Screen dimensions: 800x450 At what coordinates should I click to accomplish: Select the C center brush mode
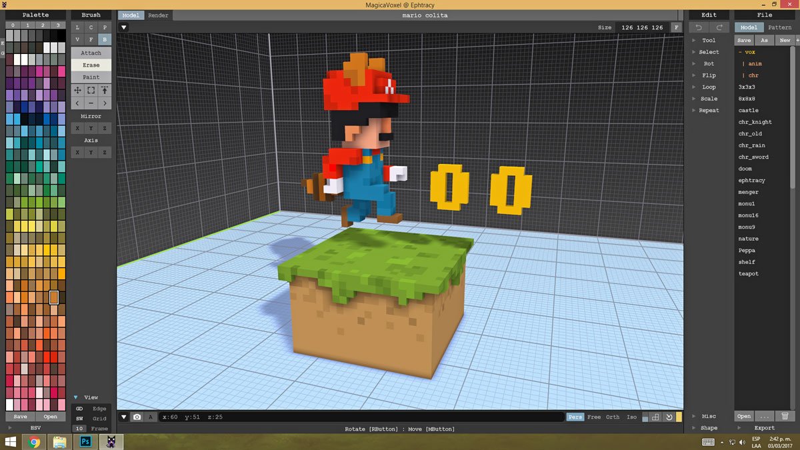tap(91, 27)
